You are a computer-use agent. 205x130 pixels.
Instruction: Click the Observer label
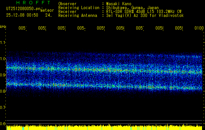[67, 4]
